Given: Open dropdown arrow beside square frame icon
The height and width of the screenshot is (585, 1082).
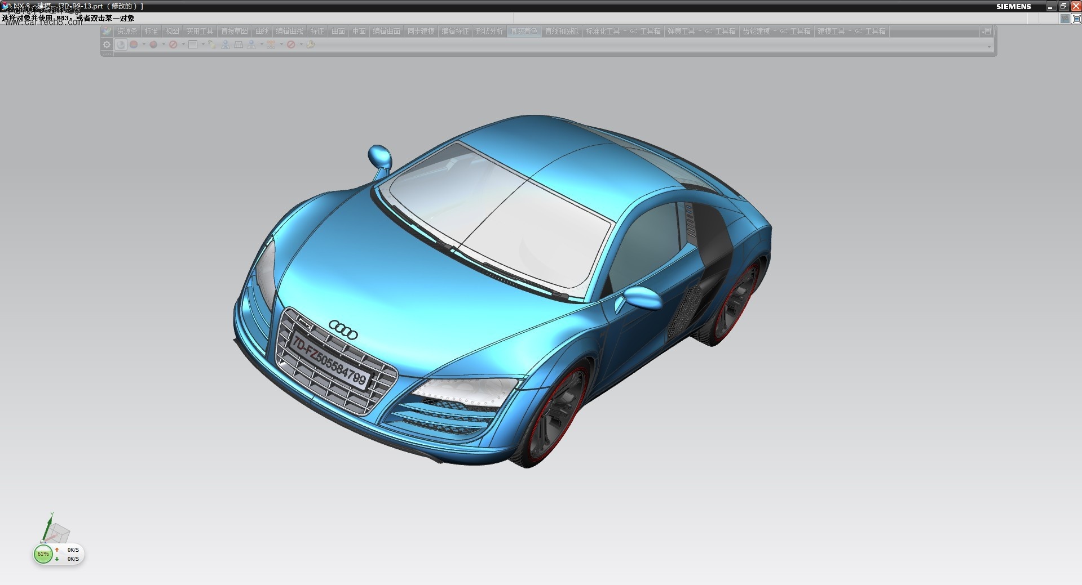Looking at the screenshot, I should point(203,44).
